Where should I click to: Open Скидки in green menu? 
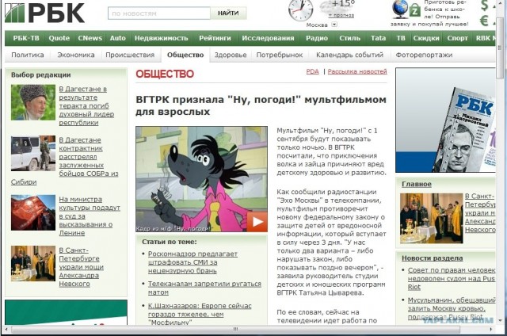[426, 38]
